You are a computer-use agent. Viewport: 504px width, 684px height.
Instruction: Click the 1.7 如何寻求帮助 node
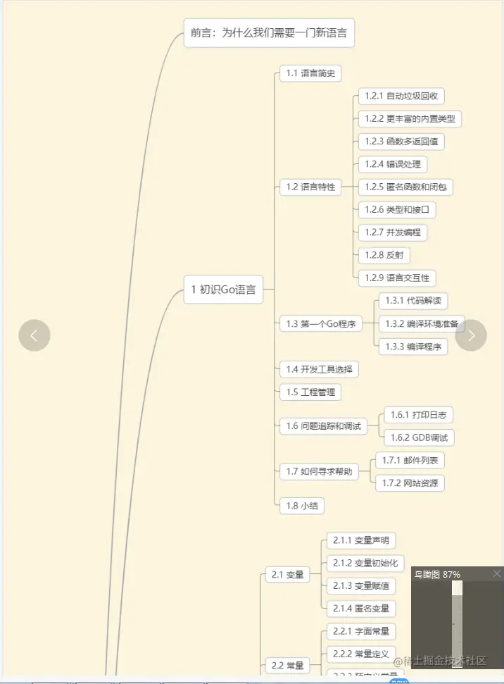pos(319,471)
